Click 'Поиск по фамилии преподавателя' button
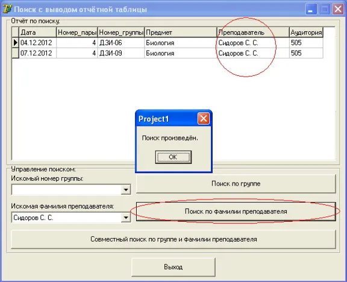Image resolution: width=347 pixels, height=282 pixels. [x=236, y=211]
